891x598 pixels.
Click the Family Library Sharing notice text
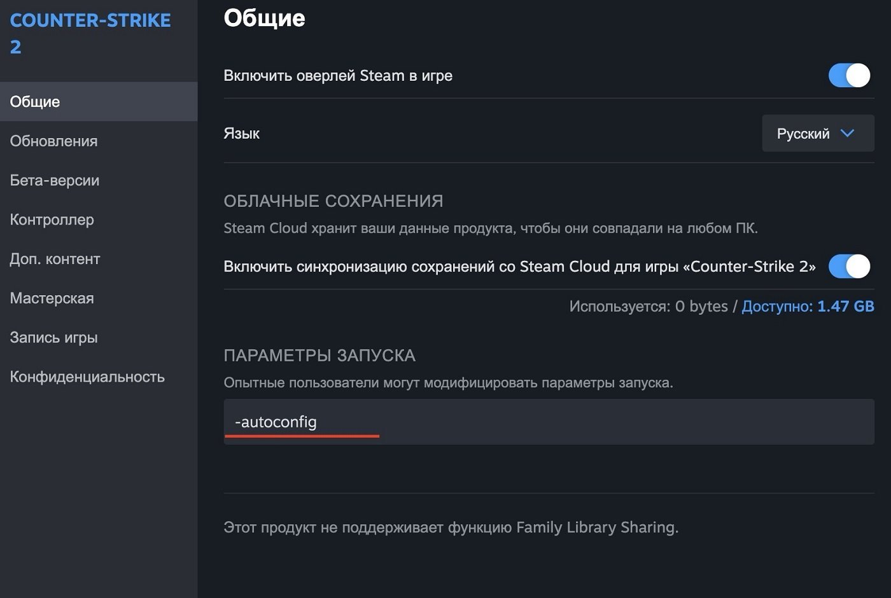coord(451,527)
